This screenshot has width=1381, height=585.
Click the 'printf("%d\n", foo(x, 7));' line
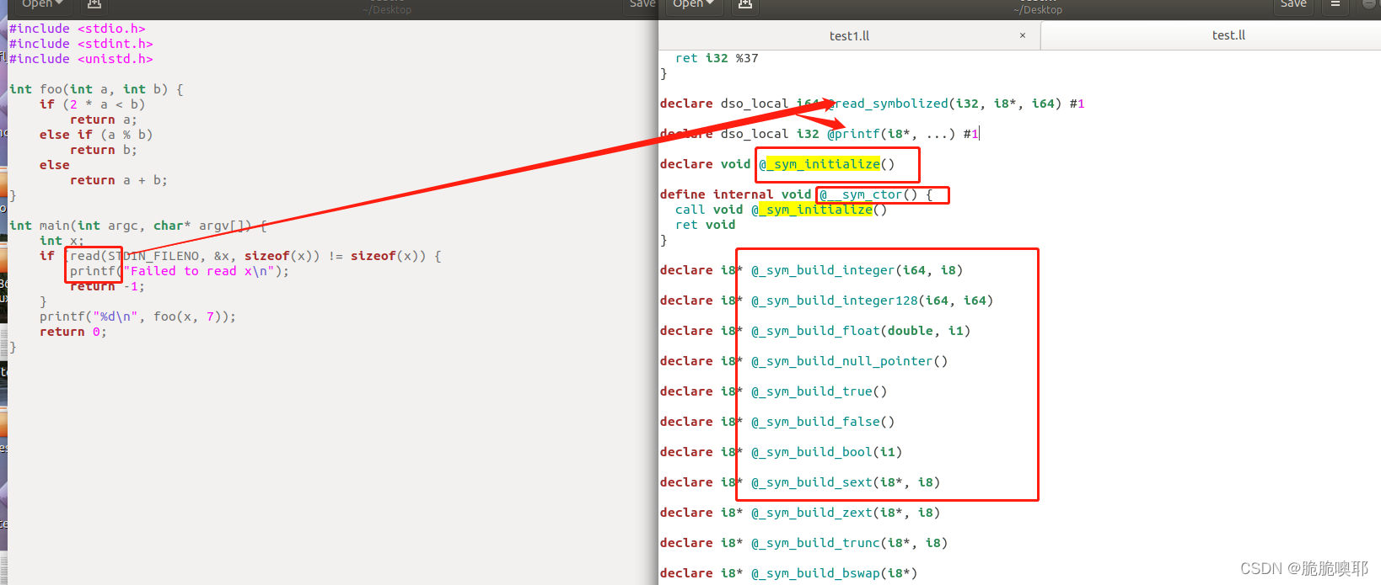click(137, 316)
